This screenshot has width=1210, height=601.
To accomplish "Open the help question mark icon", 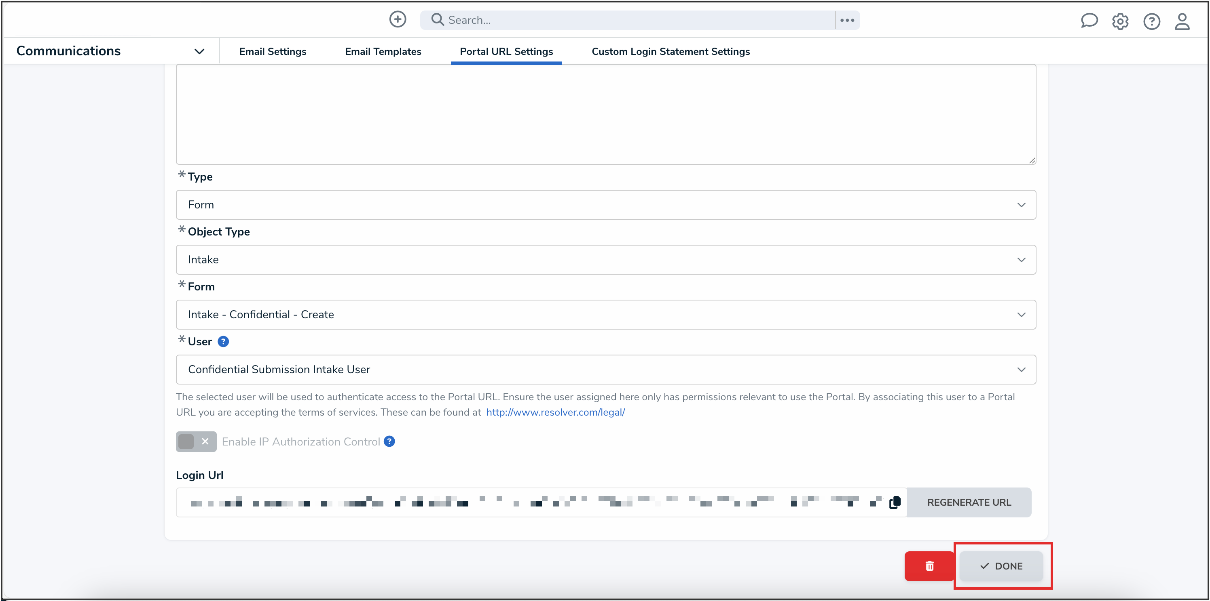I will [1151, 21].
